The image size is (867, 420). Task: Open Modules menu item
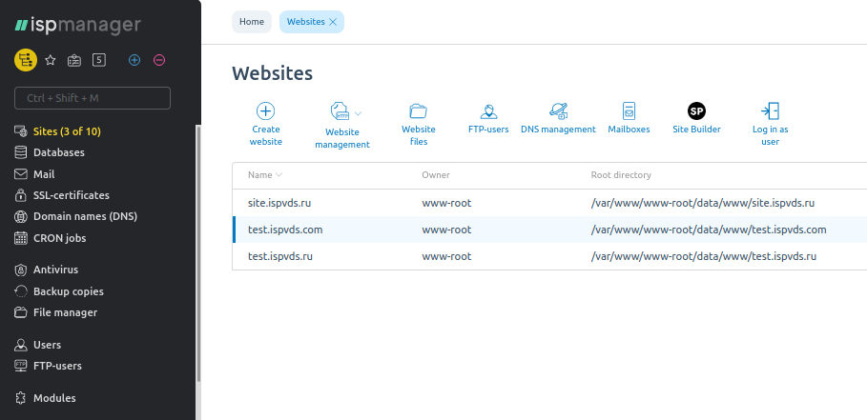click(54, 398)
